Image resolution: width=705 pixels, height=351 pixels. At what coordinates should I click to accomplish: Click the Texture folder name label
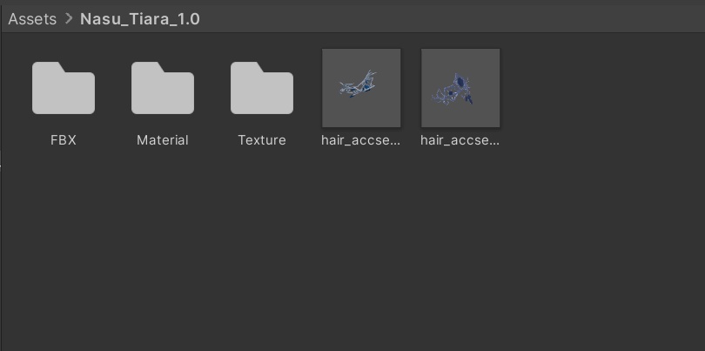pyautogui.click(x=262, y=140)
